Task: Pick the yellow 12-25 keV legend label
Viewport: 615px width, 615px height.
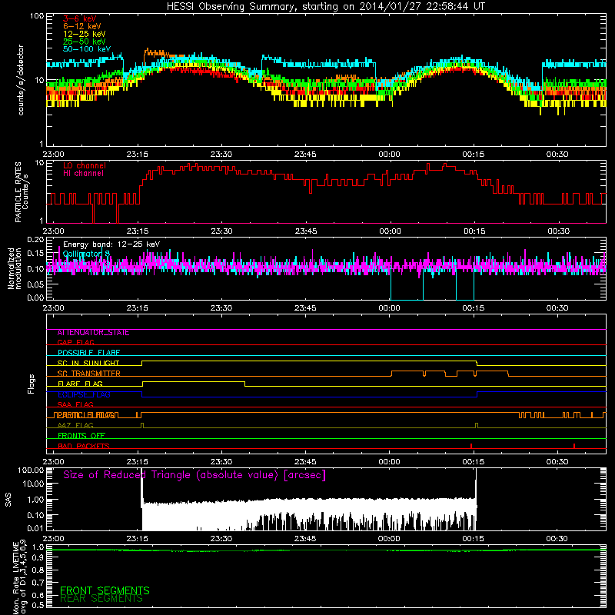Action: (85, 34)
